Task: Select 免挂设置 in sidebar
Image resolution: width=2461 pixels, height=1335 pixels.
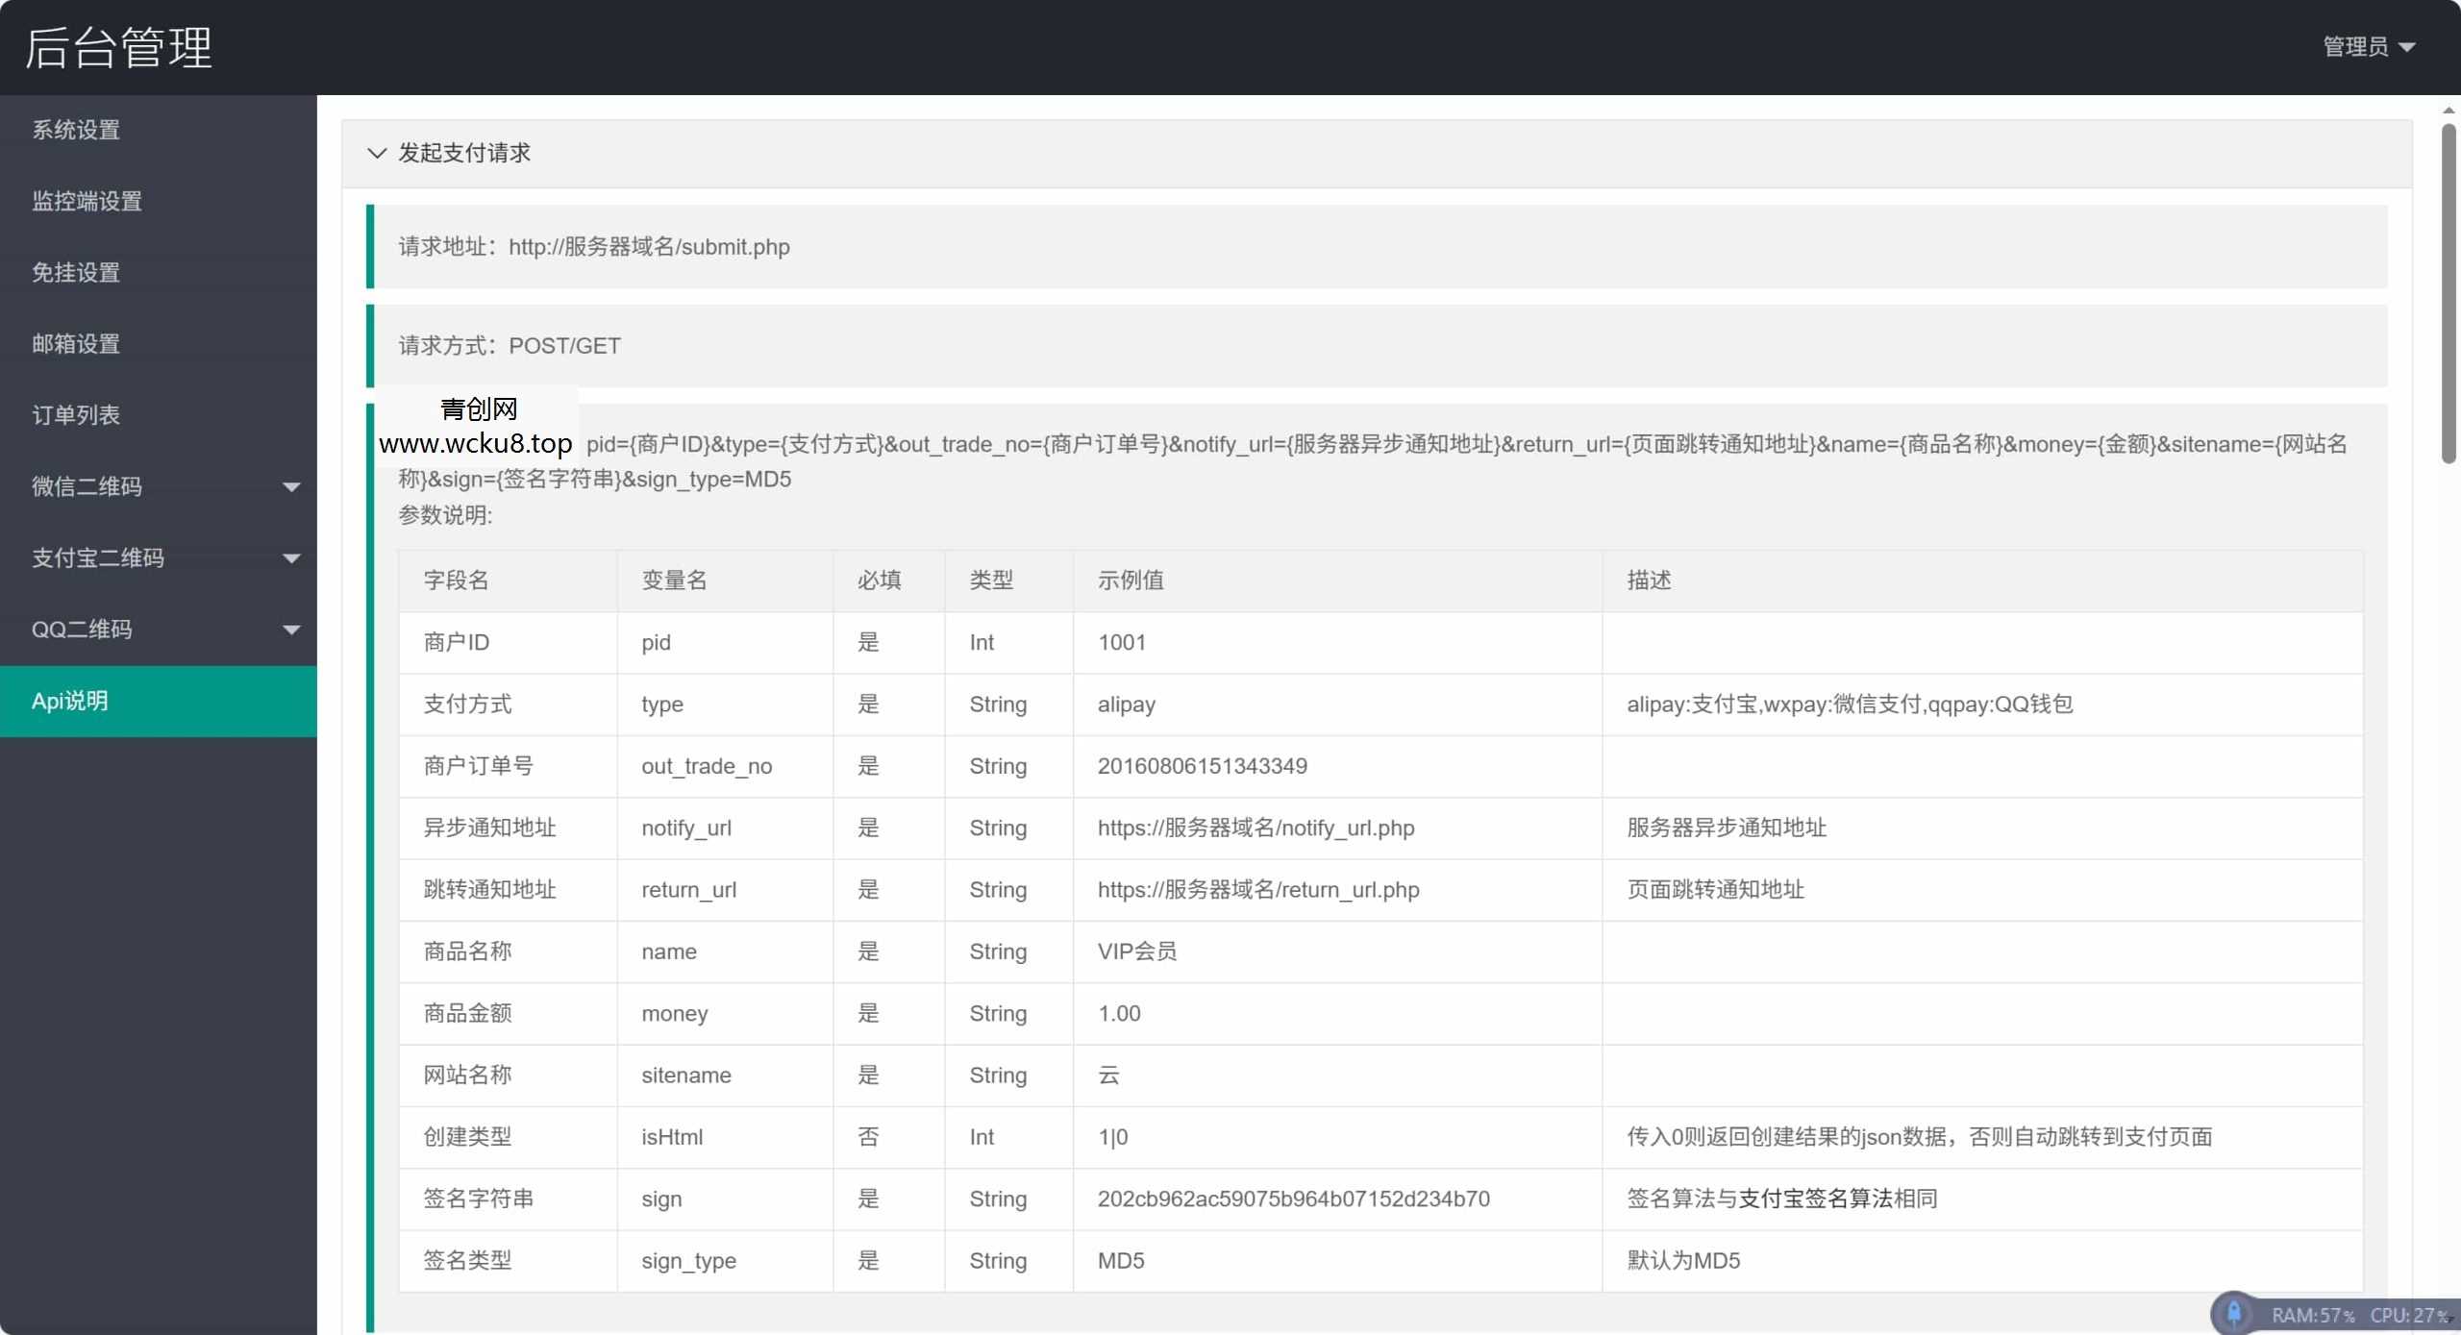Action: click(77, 272)
